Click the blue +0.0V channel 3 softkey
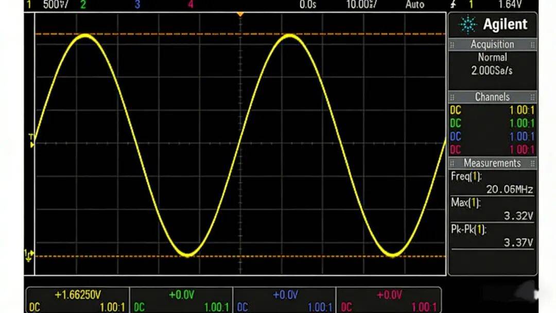 coord(285,300)
